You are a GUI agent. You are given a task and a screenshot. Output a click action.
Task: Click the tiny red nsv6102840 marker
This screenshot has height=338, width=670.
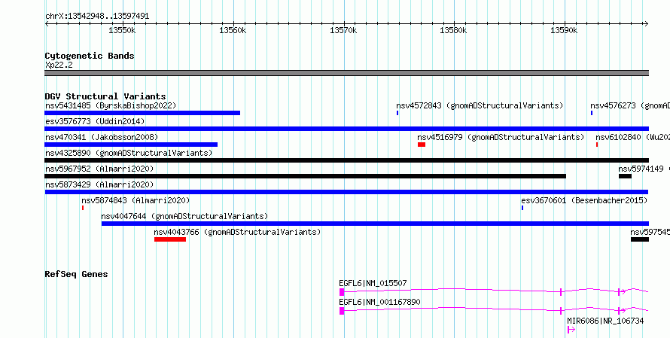pos(597,145)
